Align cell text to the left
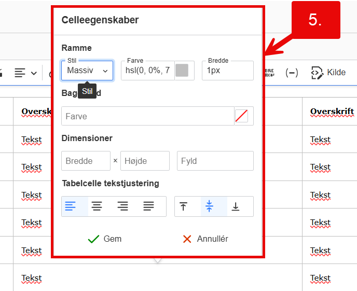The image size is (357, 291). pyautogui.click(x=70, y=206)
